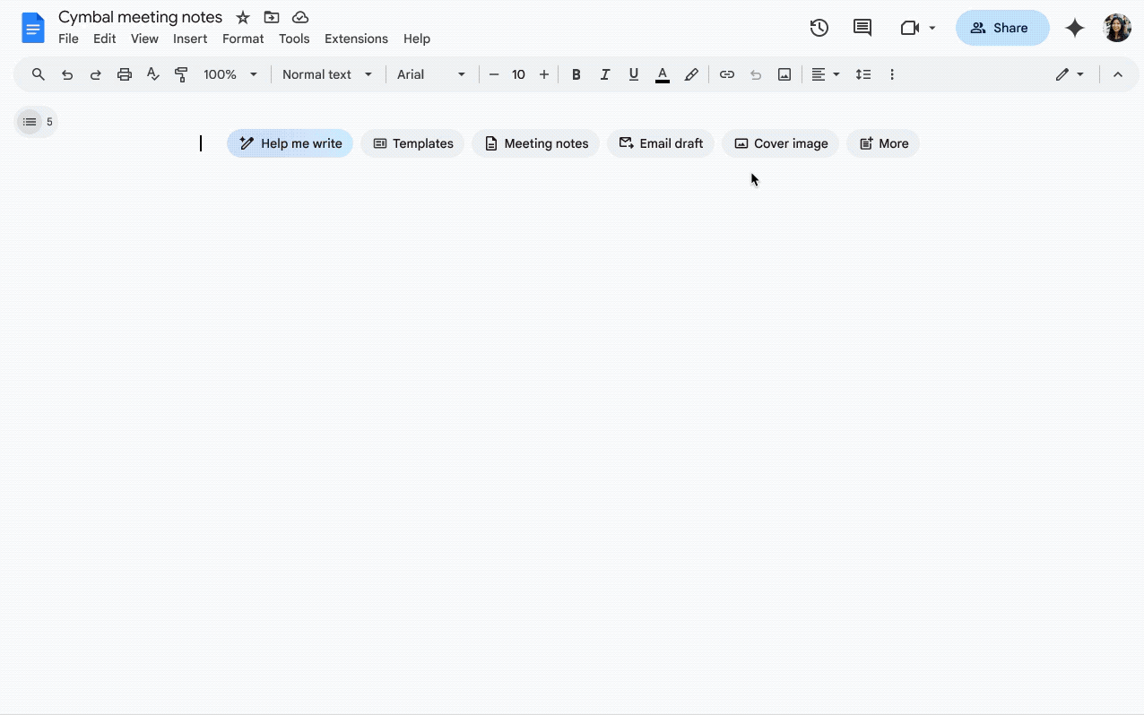This screenshot has width=1144, height=715.
Task: Open the Format menu
Action: pyautogui.click(x=242, y=39)
